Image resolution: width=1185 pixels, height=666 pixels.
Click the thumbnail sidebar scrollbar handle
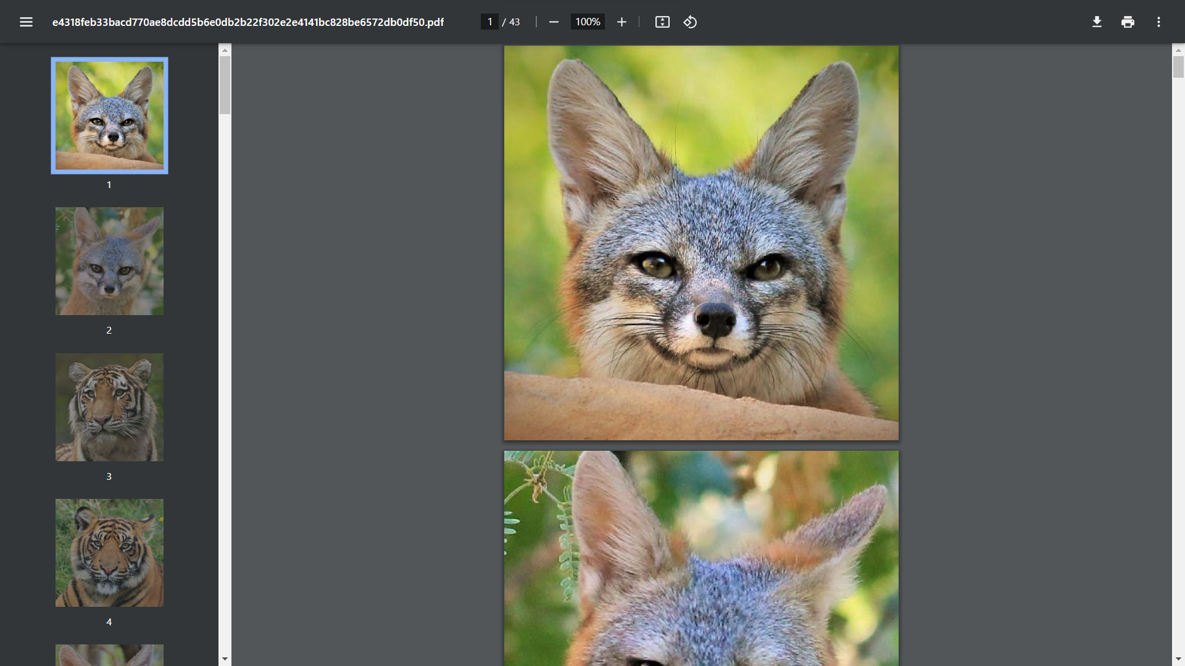pyautogui.click(x=225, y=85)
